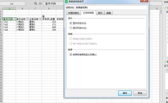Screen dimensions: 168x103
Task: Open the name box dropdown showing A4
Action: [25, 4]
